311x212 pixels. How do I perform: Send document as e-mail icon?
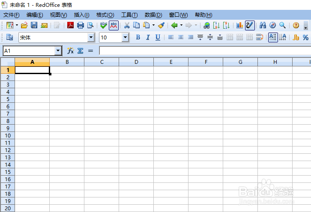coord(44,25)
